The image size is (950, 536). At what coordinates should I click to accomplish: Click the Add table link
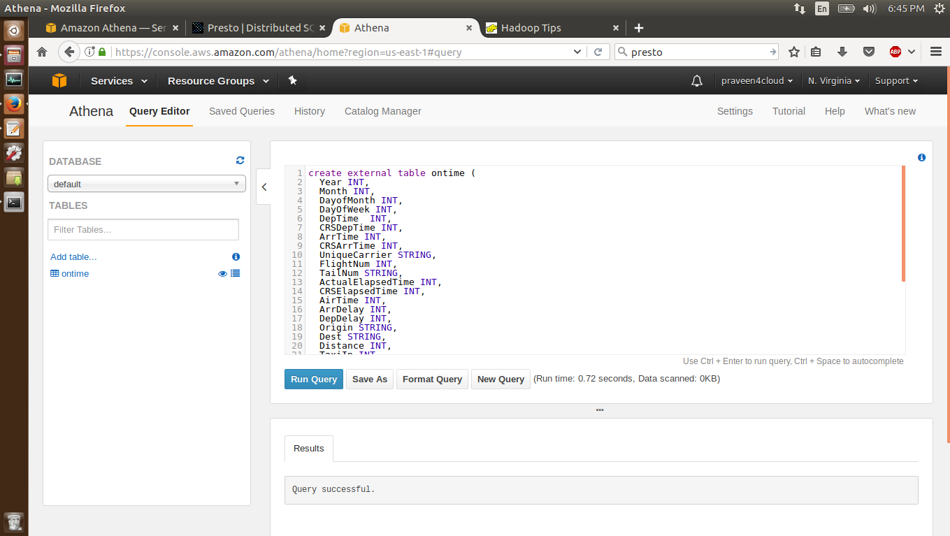[x=73, y=257]
